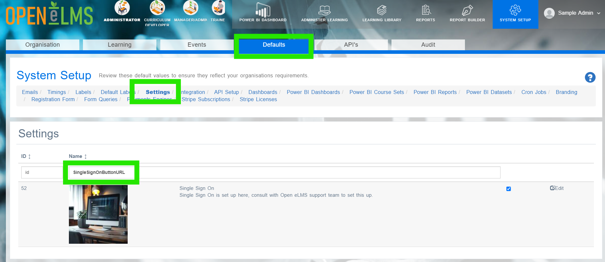The height and width of the screenshot is (262, 605).
Task: Click the Open eLMS logo
Action: [49, 14]
